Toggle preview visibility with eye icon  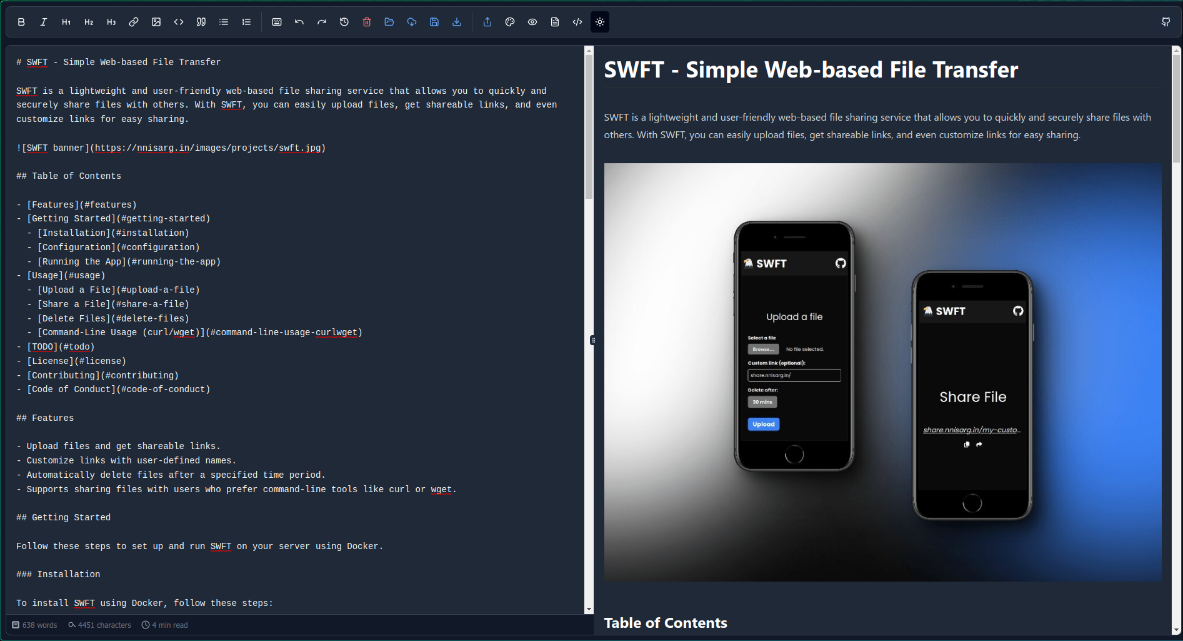[x=532, y=22]
